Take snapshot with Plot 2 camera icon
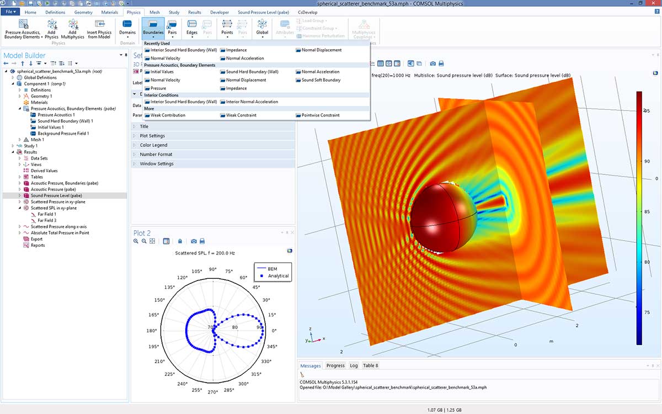Viewport: 662px width, 414px height. coord(194,241)
